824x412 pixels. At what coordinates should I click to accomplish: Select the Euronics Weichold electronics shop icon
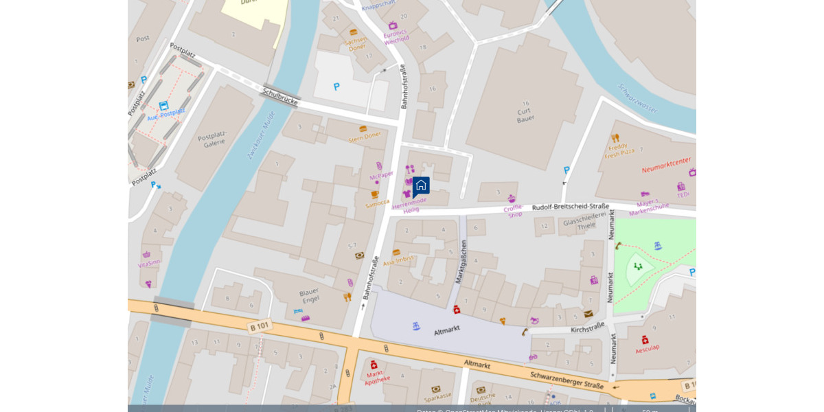coord(393,25)
